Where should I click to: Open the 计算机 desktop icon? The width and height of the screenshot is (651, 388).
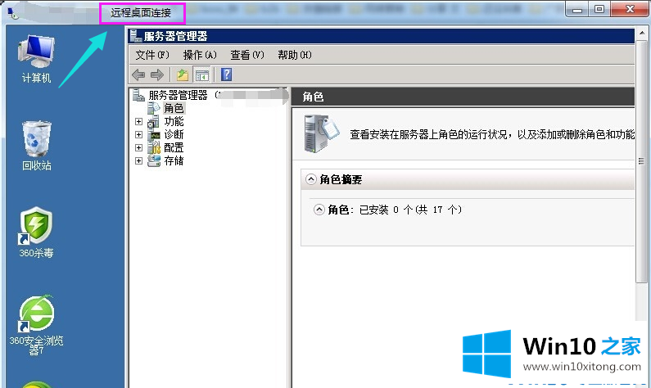(36, 59)
